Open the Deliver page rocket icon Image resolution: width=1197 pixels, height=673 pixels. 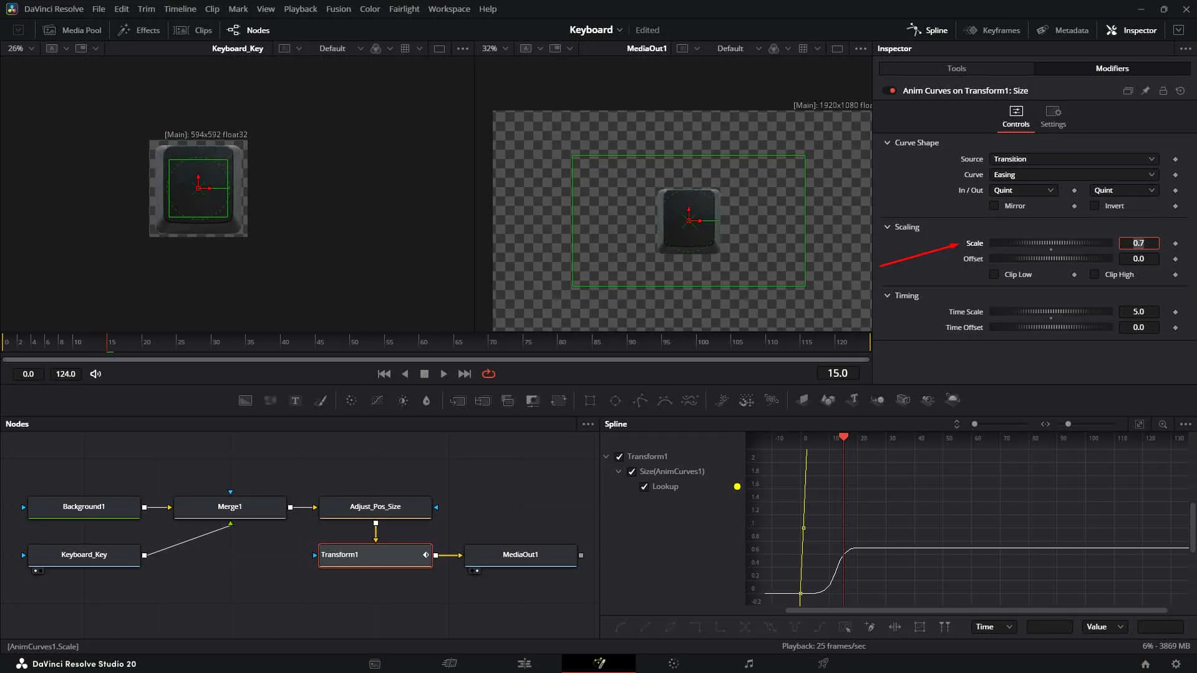[823, 664]
